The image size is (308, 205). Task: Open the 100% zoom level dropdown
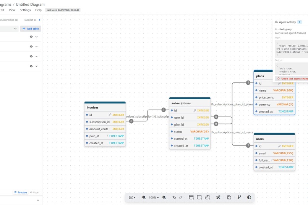[154, 197]
